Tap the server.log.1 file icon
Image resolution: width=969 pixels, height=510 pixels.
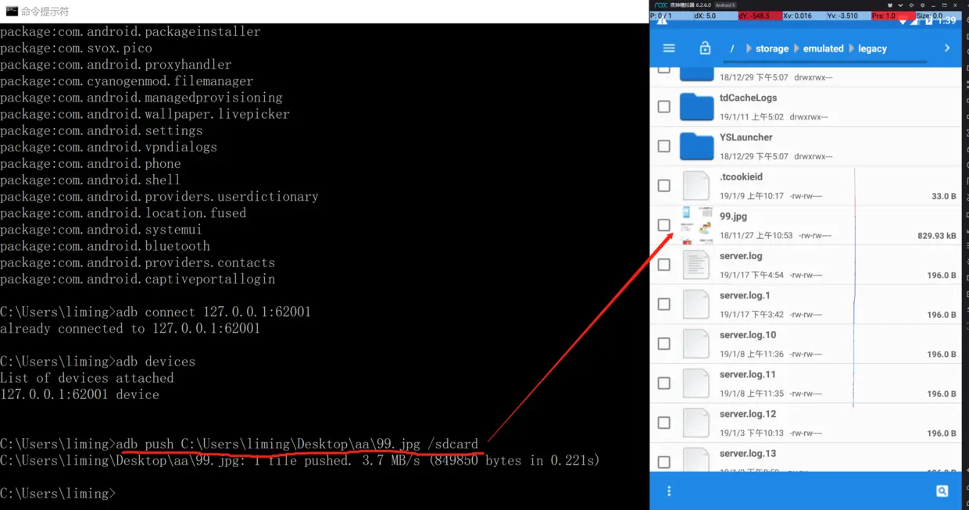pos(696,304)
